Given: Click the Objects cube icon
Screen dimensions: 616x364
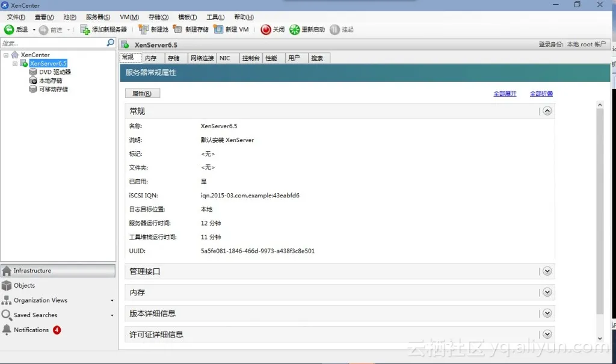Looking at the screenshot, I should coord(7,285).
